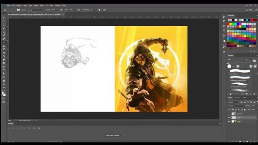Pick the red swatch in Swatches panel
The height and width of the screenshot is (145, 258).
pos(228,24)
